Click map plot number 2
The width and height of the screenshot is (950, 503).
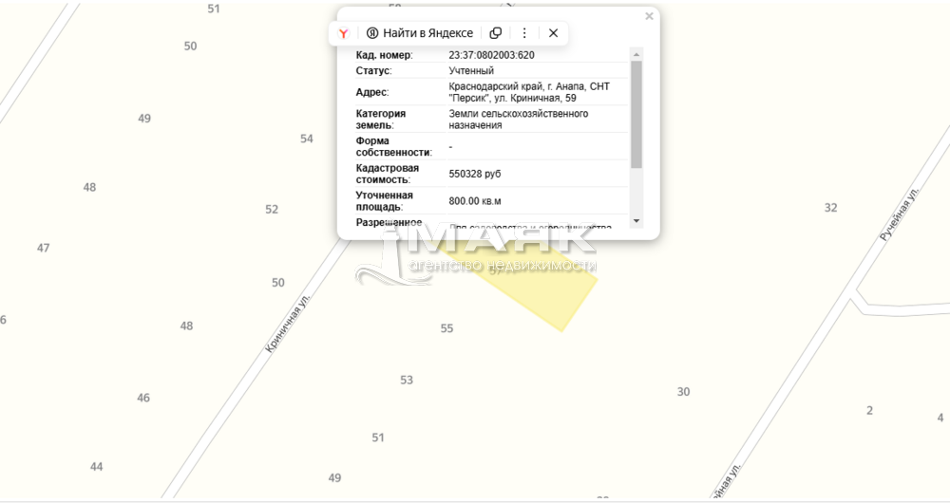869,410
